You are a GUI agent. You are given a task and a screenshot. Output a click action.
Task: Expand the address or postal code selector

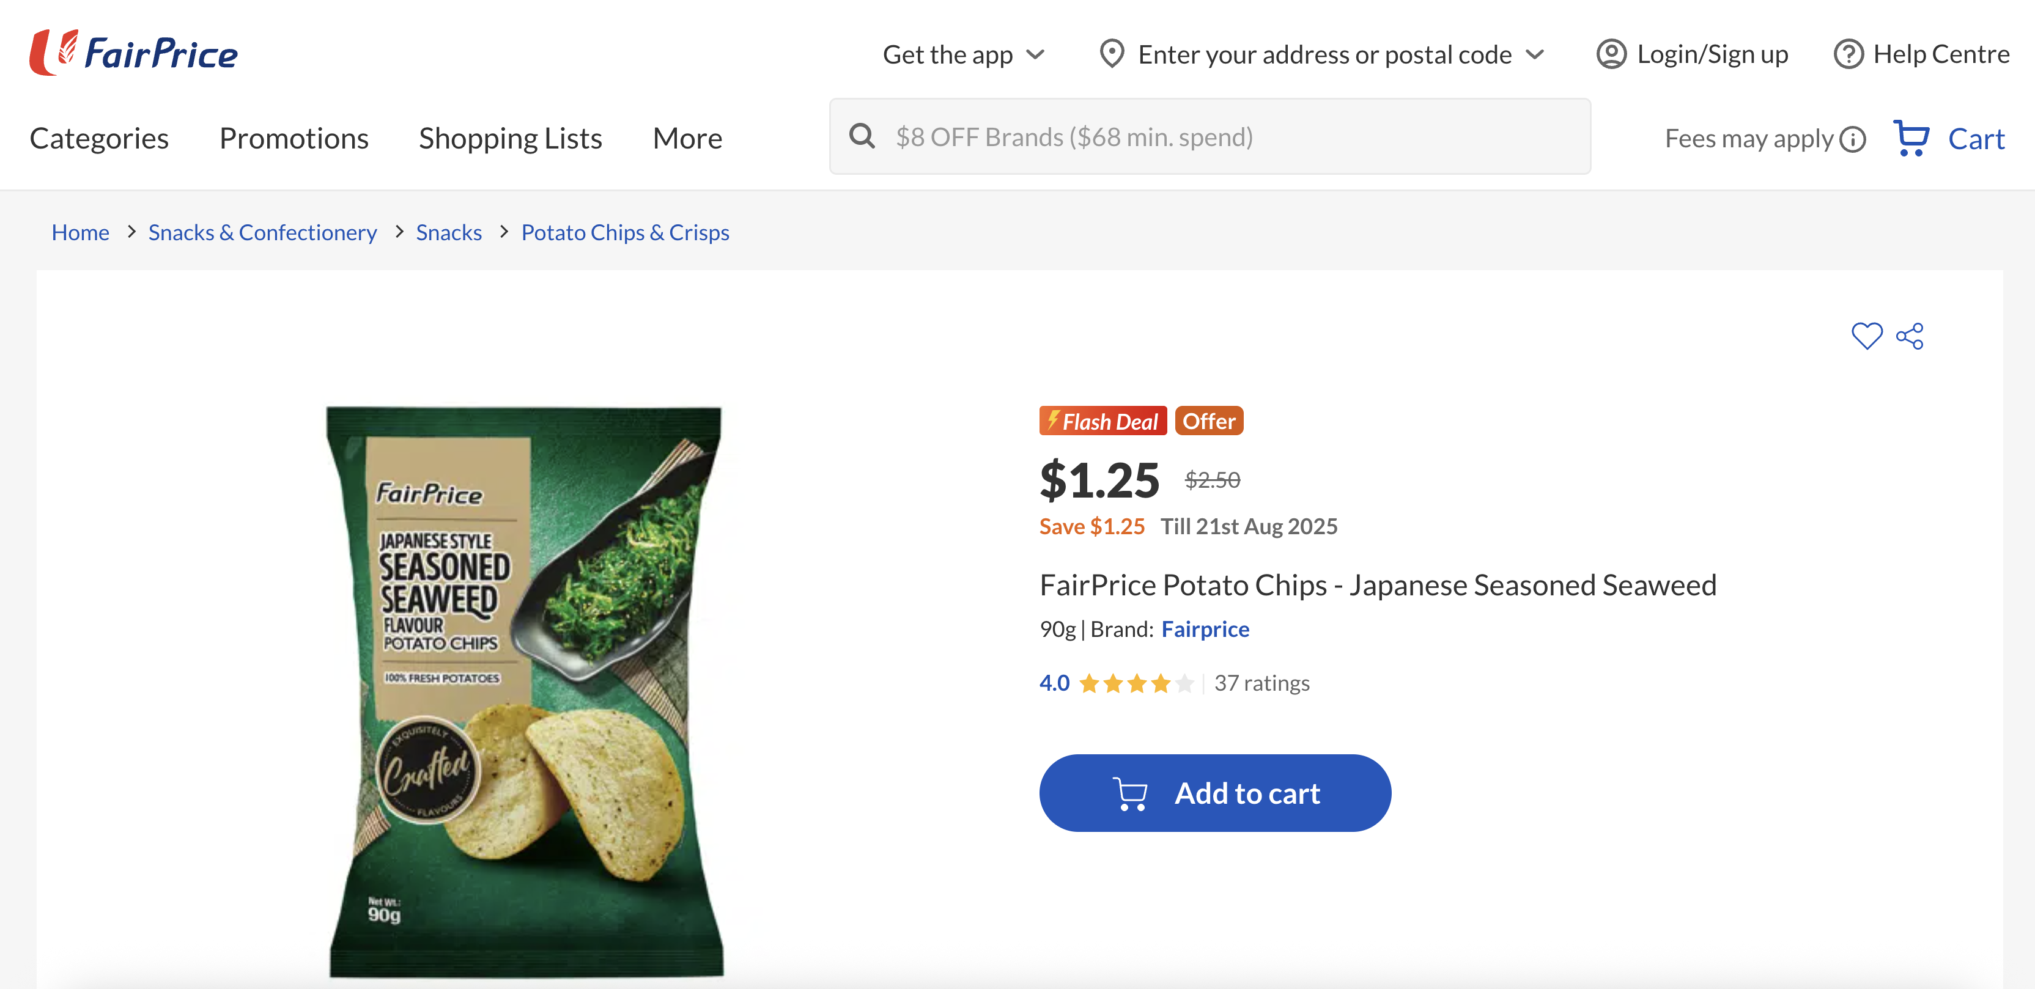pos(1535,54)
